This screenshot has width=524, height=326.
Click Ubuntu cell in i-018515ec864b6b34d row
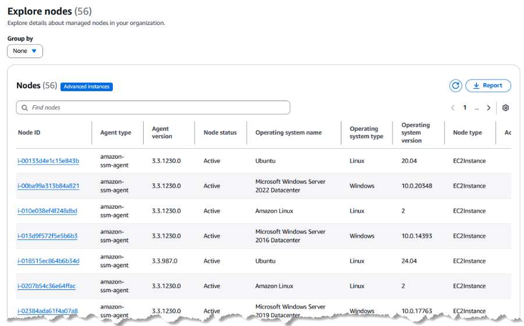tap(265, 261)
